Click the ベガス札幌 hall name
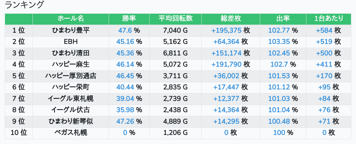This screenshot has height=144, width=356. (71, 133)
